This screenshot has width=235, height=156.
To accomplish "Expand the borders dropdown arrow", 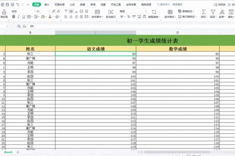I will tap(32, 17).
